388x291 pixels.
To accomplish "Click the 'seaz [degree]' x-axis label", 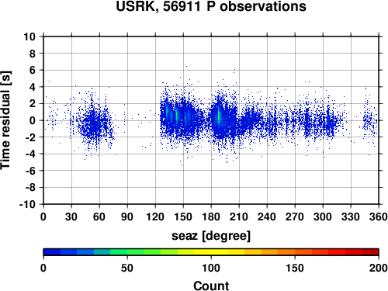I will tap(211, 236).
